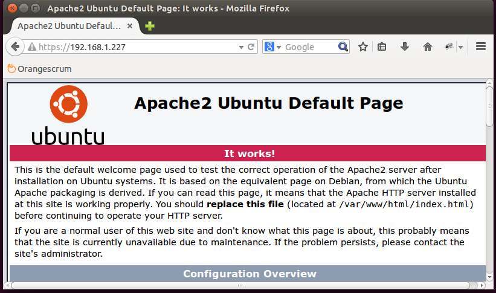Click the '/var/www/html/index.html' path text
The height and width of the screenshot is (293, 496).
click(404, 204)
